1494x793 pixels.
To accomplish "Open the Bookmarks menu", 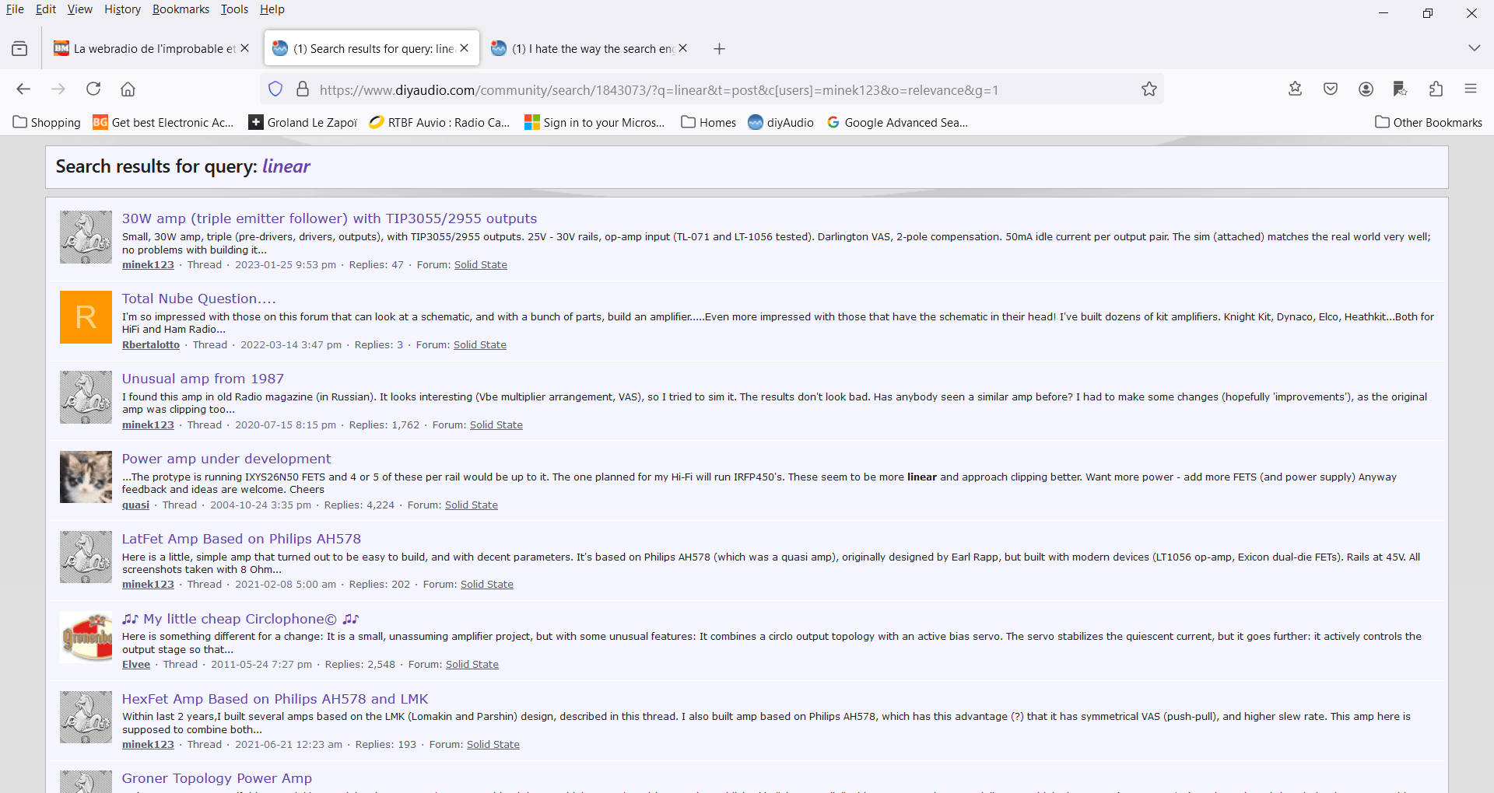I will [181, 9].
